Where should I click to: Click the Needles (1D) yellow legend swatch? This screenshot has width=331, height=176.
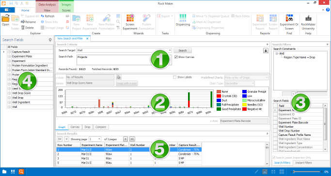(x=244, y=105)
